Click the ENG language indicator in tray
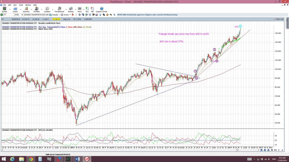 tap(274, 159)
